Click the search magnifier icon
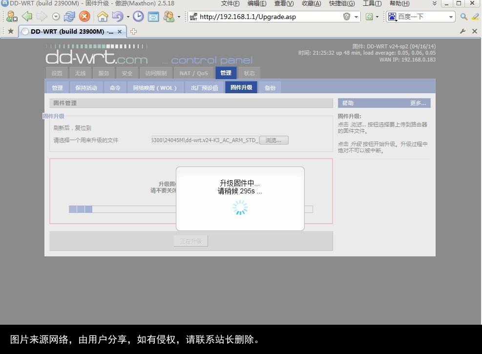The height and width of the screenshot is (354, 482). 463,16
